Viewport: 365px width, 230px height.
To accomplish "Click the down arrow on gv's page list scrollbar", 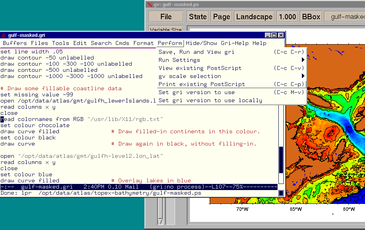I will (161, 222).
